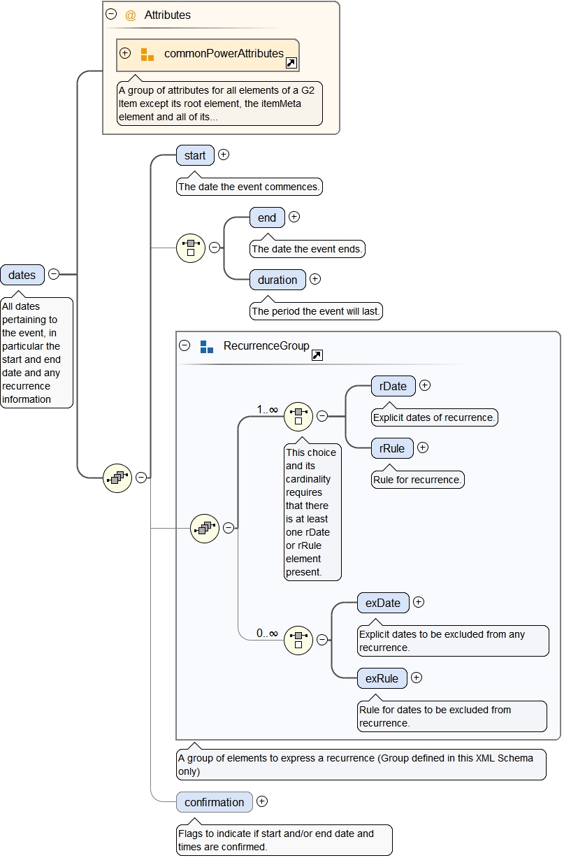Select the duration element node

pyautogui.click(x=277, y=280)
